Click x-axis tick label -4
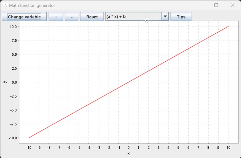This screenshot has height=158, width=241. [x=89, y=148]
